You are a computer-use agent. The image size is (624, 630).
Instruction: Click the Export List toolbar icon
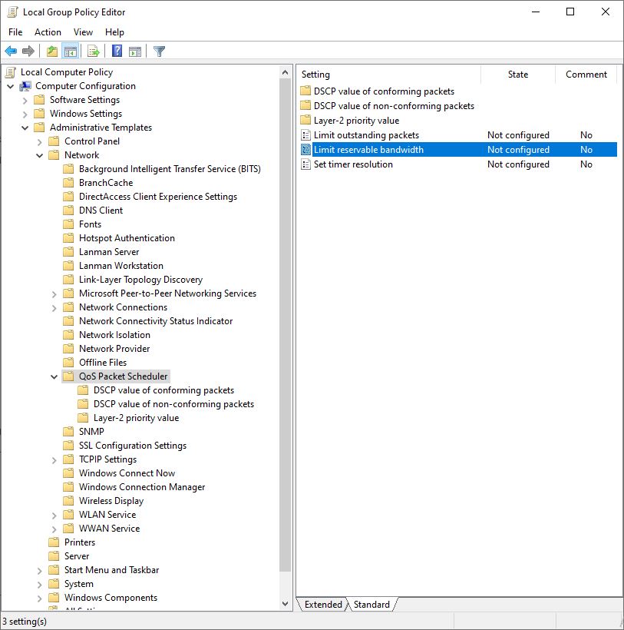pos(94,51)
